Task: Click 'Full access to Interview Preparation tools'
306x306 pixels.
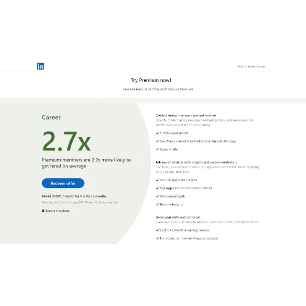Action: point(189,238)
